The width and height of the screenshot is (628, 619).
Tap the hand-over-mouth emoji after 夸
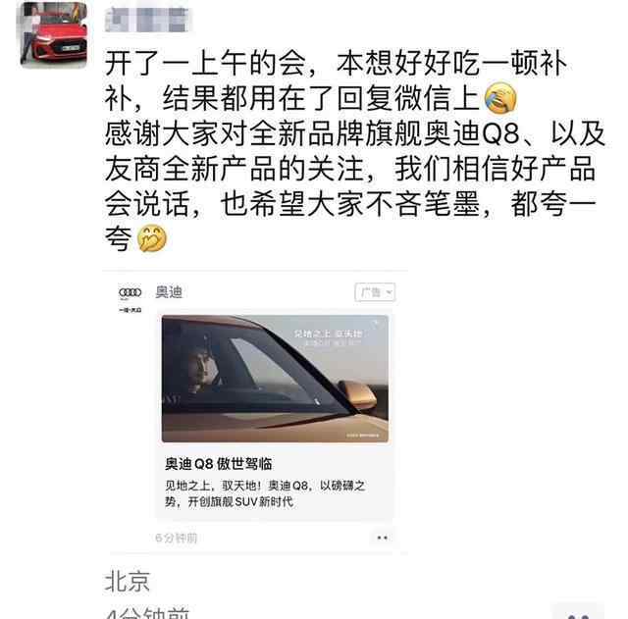coord(152,238)
